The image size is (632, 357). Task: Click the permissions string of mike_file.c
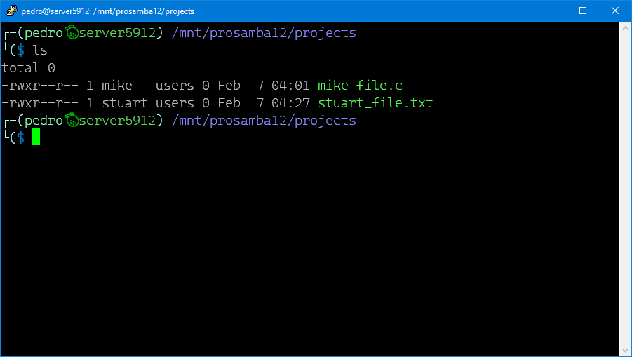click(40, 86)
